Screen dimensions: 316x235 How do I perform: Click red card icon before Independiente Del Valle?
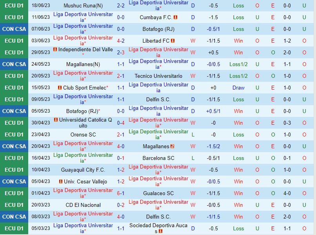[x=55, y=49]
